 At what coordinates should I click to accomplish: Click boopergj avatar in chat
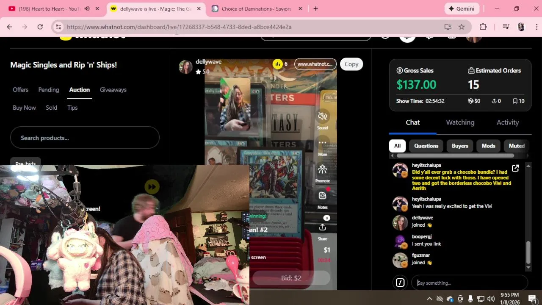coord(400,241)
